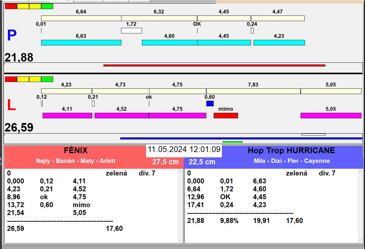Click the red start light in lane P
The image size is (365, 249).
pyautogui.click(x=11, y=6)
